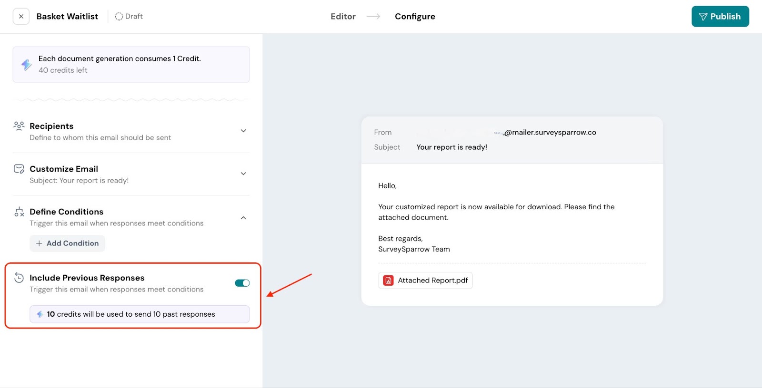This screenshot has width=762, height=388.
Task: Click the lightning credit icon in the top banner
Action: pos(27,64)
